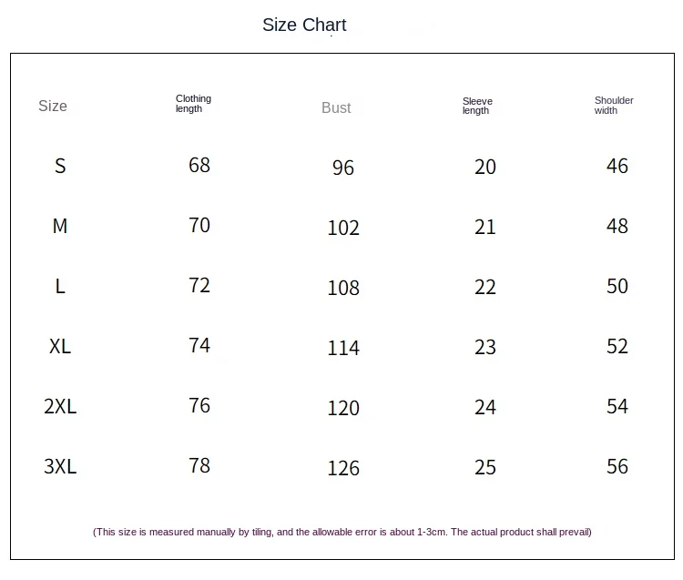The width and height of the screenshot is (683, 580).
Task: Click bust value 96 for size S
Action: [343, 168]
